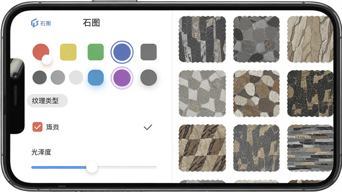Click the 石图 page title

point(92,23)
